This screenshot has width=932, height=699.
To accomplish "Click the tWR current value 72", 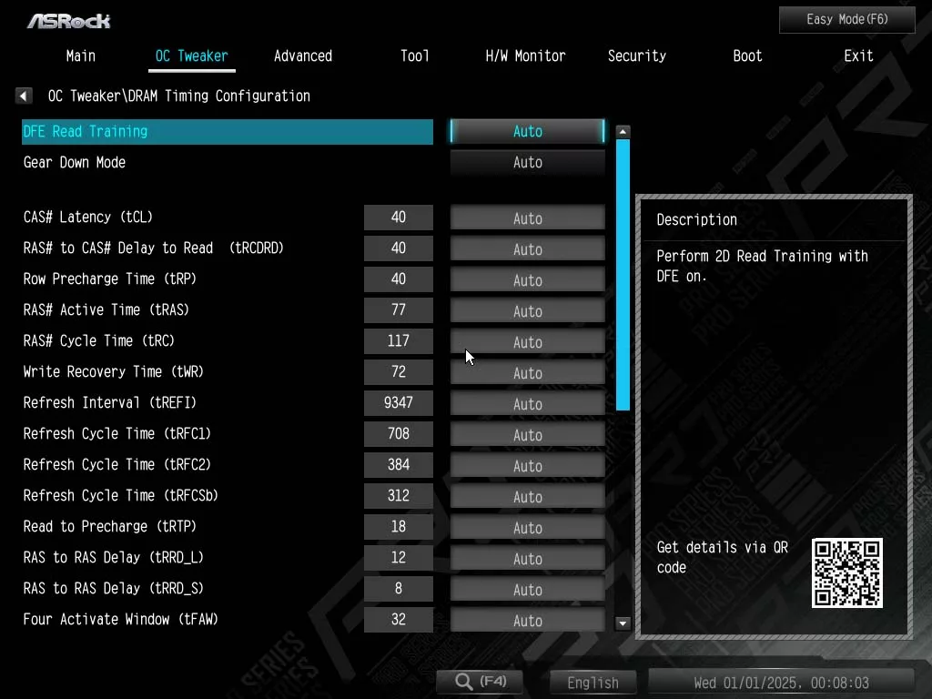I will click(399, 371).
